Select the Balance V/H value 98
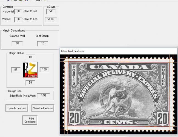Screen dimensions: 178x137 [x=17, y=44]
